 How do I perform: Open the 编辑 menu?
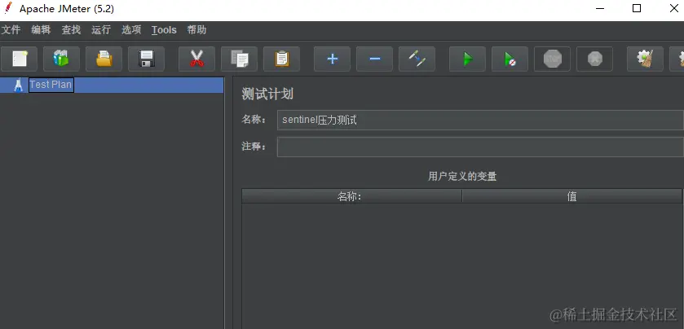(x=41, y=29)
